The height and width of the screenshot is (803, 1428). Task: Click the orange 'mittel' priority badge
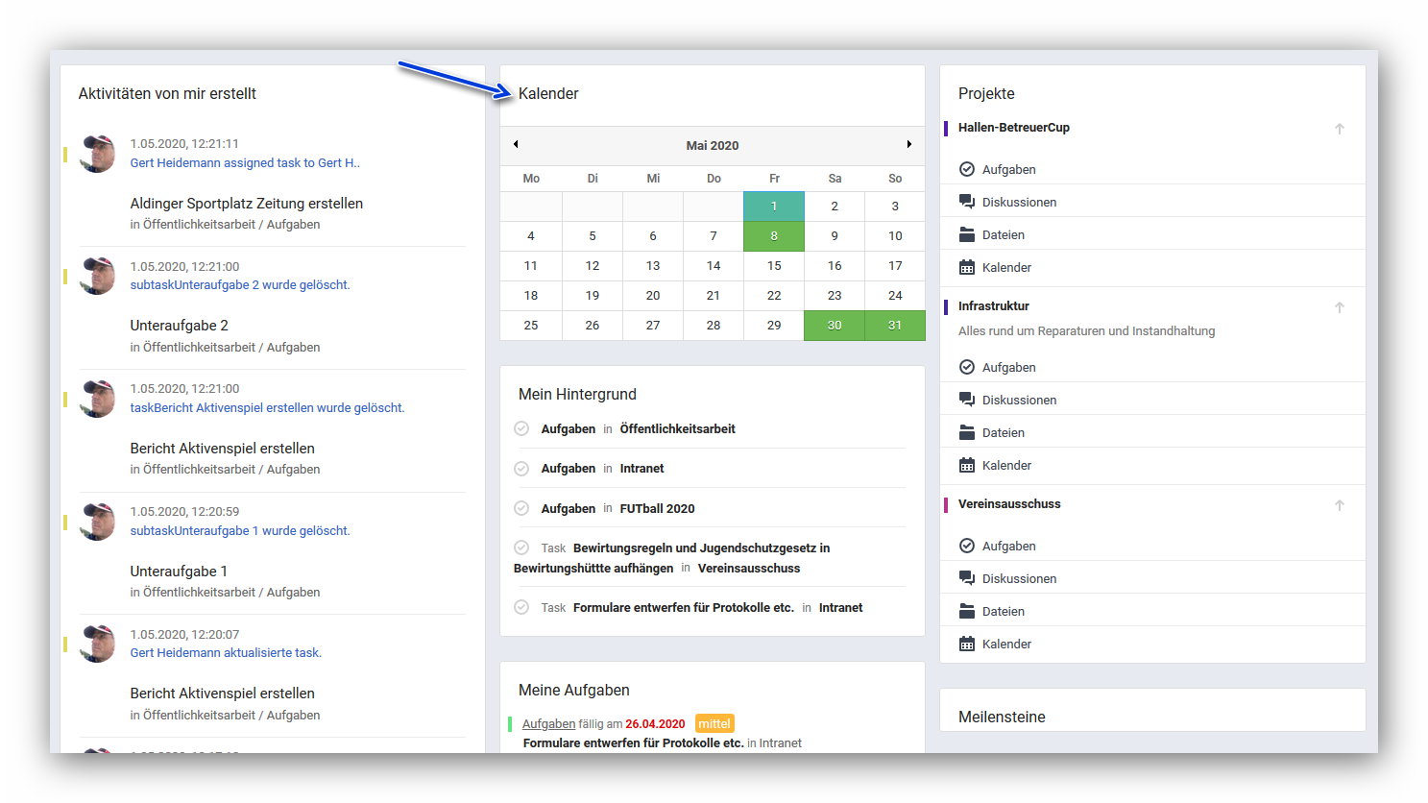714,723
